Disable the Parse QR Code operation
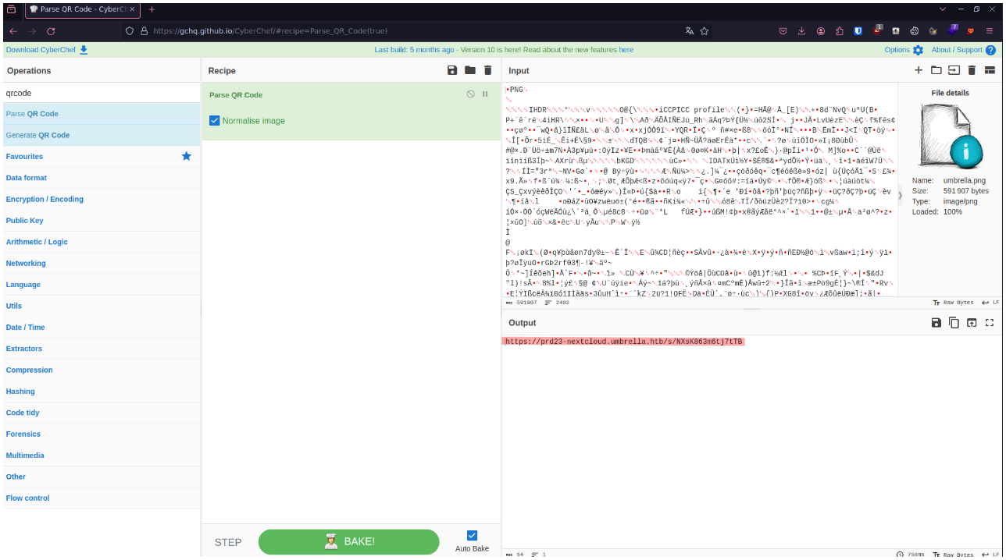 tap(470, 94)
